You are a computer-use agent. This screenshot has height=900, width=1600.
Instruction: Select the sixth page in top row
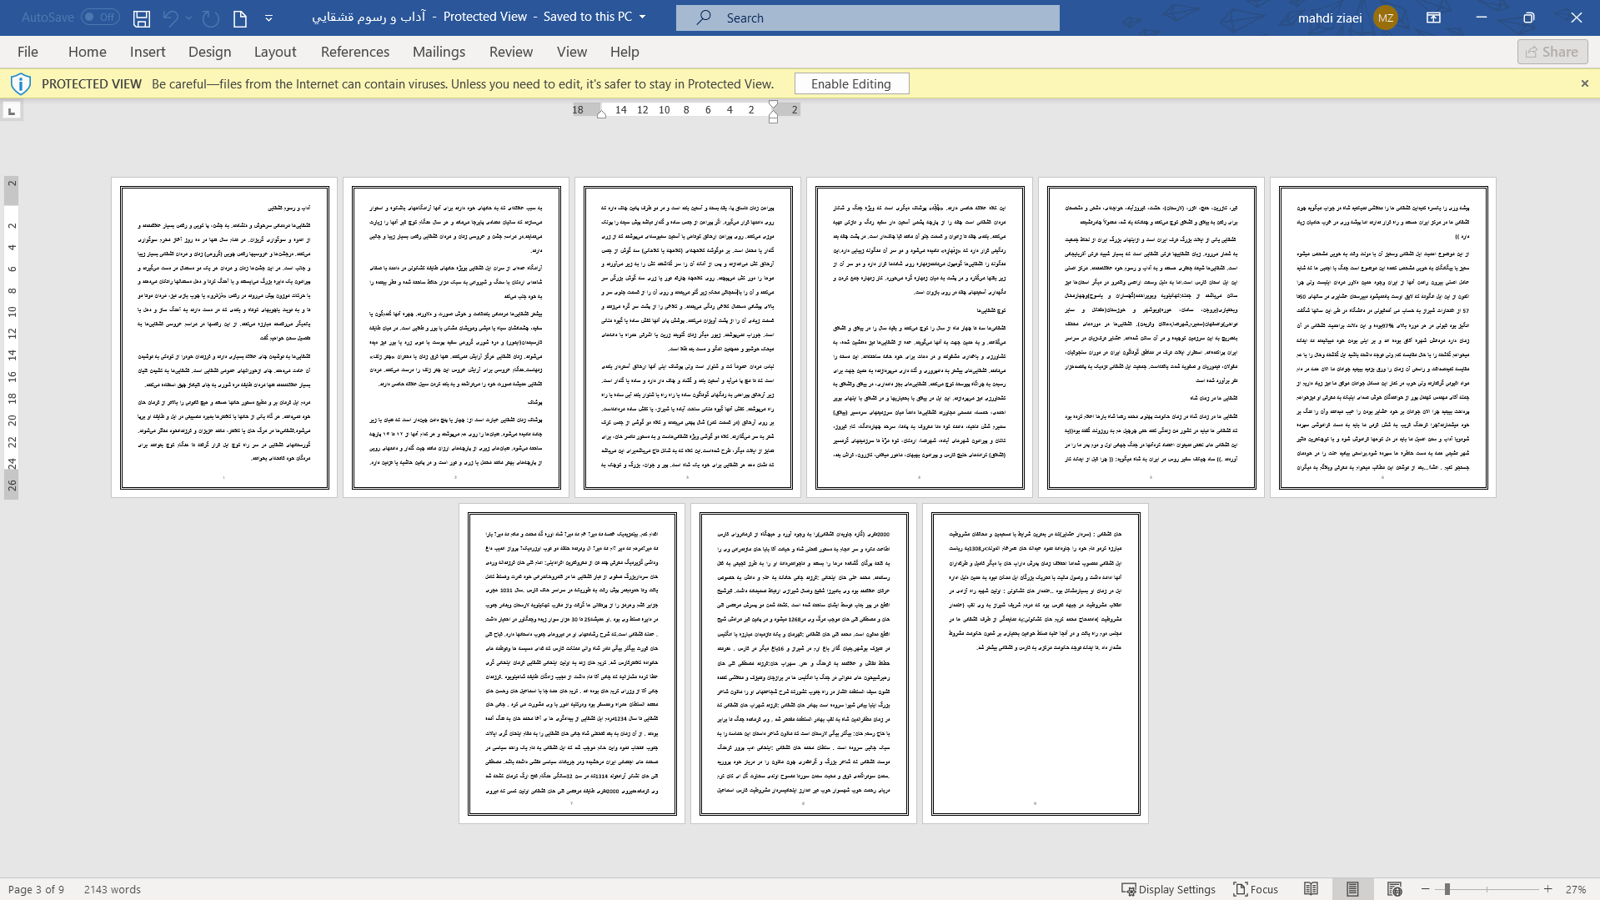click(1383, 338)
